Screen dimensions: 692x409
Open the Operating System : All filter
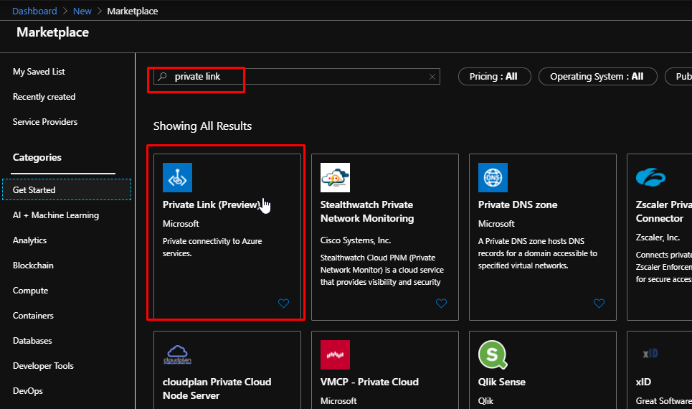point(597,76)
